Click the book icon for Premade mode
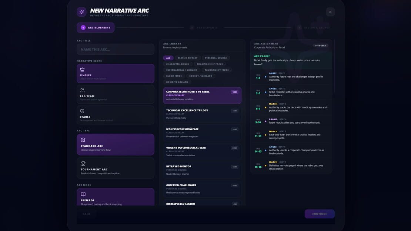Viewport: 411px width, 231px height. click(83, 194)
